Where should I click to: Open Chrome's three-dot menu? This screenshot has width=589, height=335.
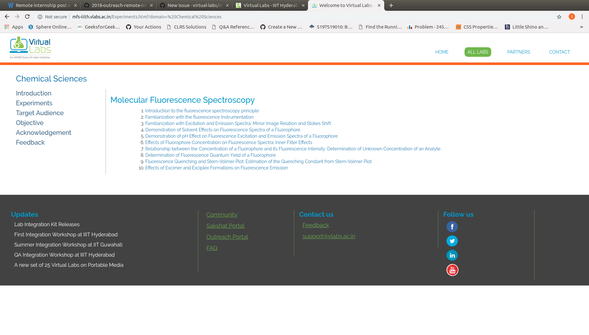pos(582,16)
